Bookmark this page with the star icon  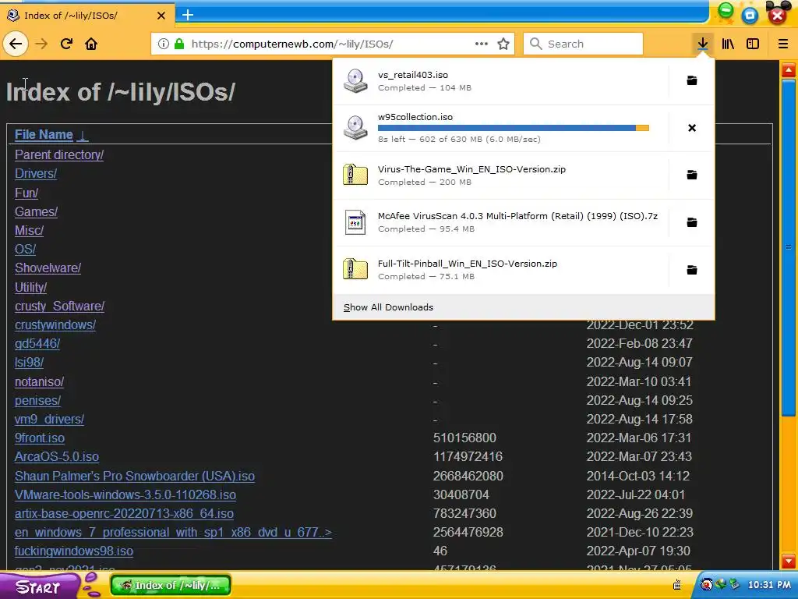tap(503, 44)
